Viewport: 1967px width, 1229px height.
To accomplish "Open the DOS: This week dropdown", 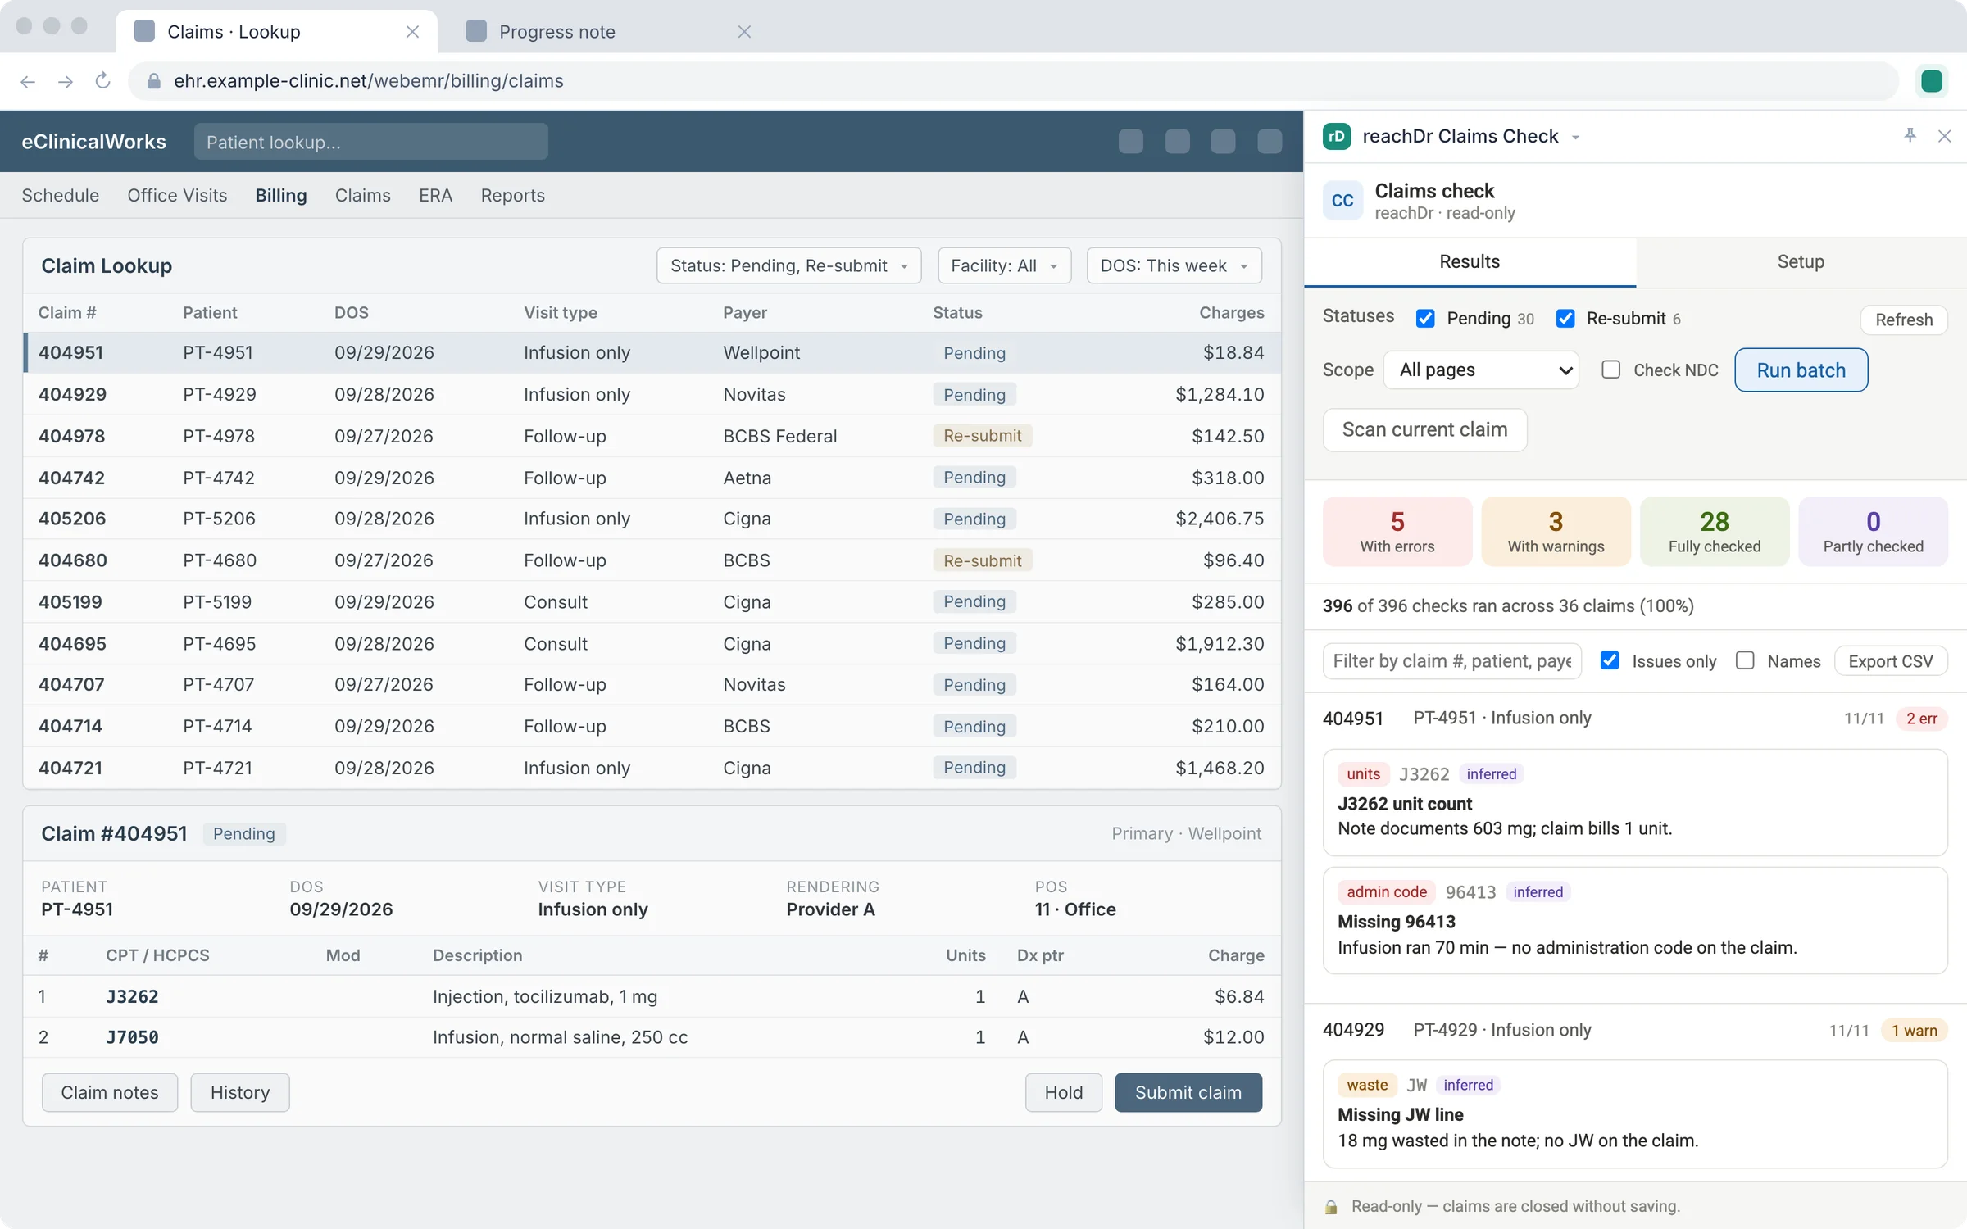I will [1174, 266].
